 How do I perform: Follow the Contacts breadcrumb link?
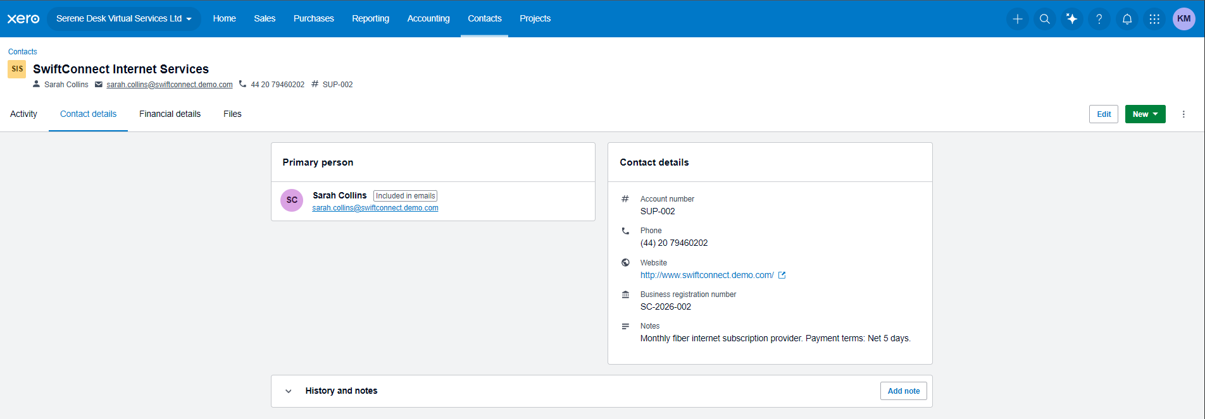[x=23, y=52]
